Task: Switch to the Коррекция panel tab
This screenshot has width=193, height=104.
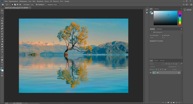Action: click(x=159, y=29)
